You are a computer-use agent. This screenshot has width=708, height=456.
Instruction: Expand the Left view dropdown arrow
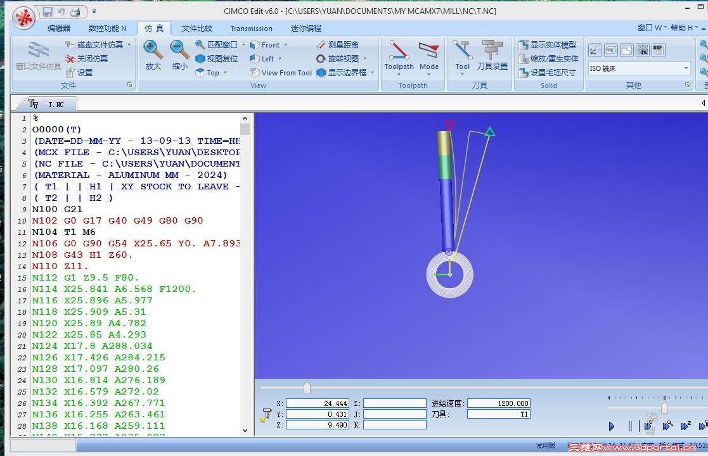[280, 59]
